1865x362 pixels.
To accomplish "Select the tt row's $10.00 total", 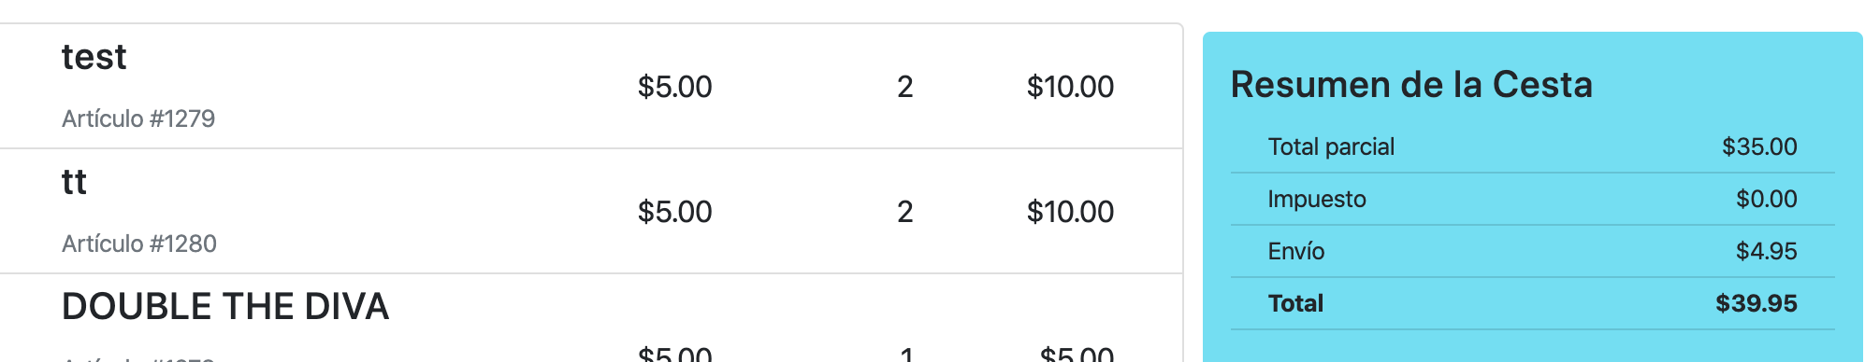I will [x=1070, y=212].
